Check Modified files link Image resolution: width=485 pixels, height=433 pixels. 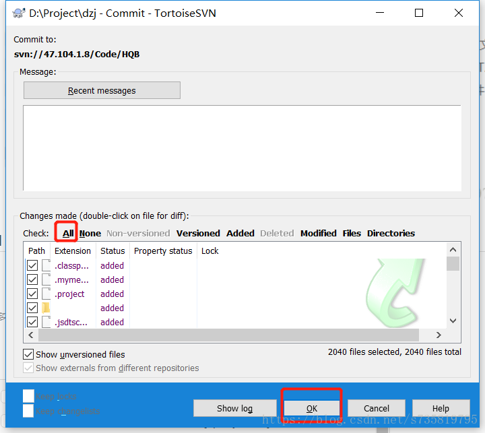[318, 233]
